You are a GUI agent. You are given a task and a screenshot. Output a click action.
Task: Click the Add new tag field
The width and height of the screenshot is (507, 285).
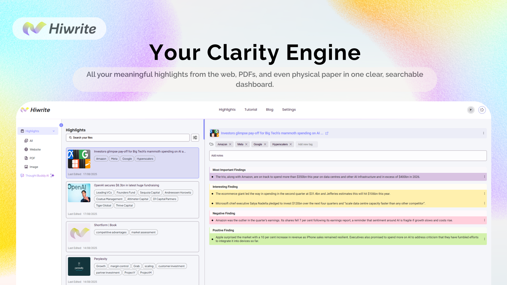click(x=307, y=144)
